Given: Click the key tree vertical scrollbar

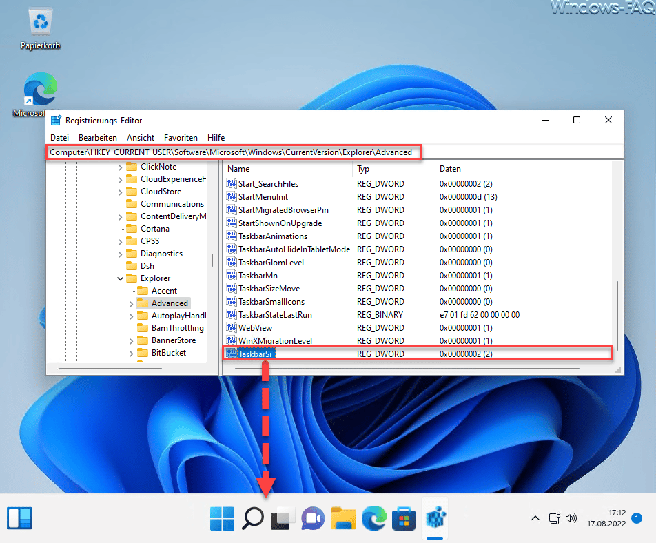Looking at the screenshot, I should pyautogui.click(x=212, y=260).
